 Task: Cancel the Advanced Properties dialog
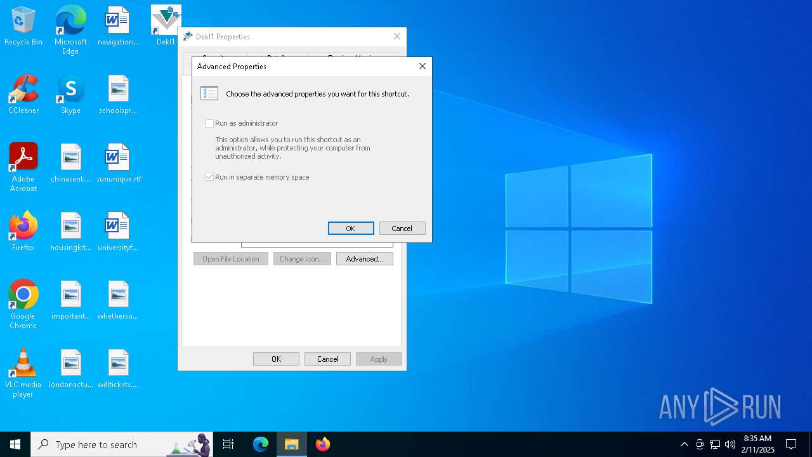[x=402, y=228]
